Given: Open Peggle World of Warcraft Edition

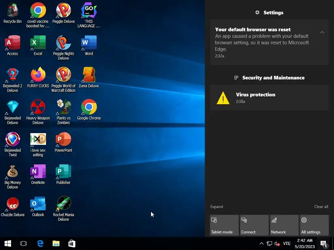Looking at the screenshot, I should click(64, 80).
